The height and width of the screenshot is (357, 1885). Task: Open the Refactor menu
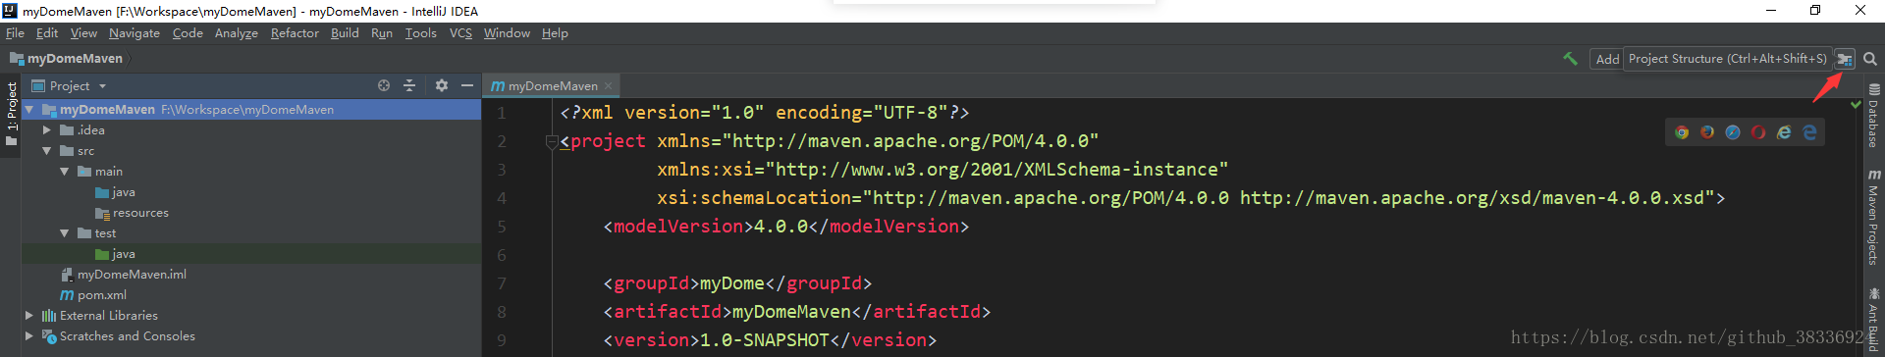click(295, 33)
